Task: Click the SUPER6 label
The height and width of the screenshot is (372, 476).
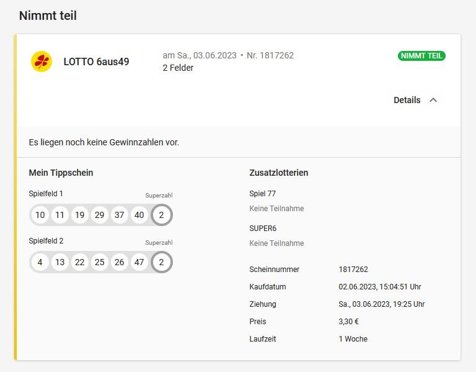Action: [263, 229]
